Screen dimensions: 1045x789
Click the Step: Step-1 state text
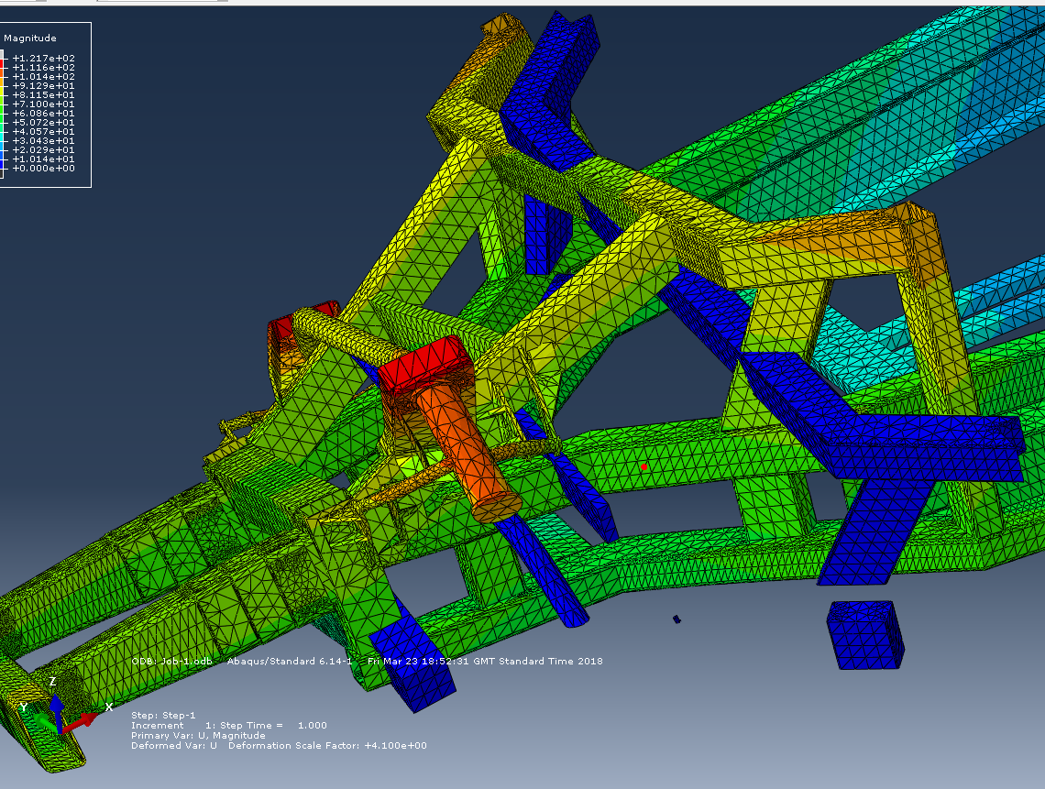pos(165,714)
